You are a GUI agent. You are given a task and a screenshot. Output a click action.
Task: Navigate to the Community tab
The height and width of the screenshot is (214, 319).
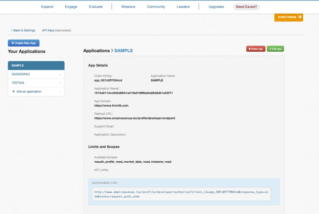[156, 7]
